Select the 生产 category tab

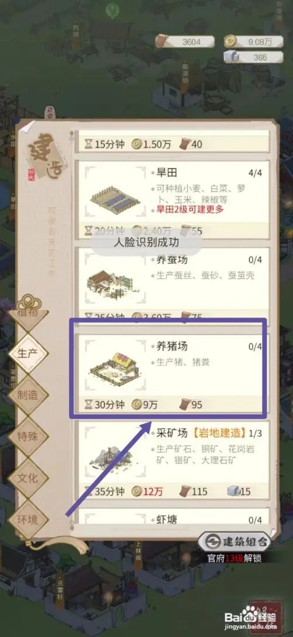pos(28,353)
